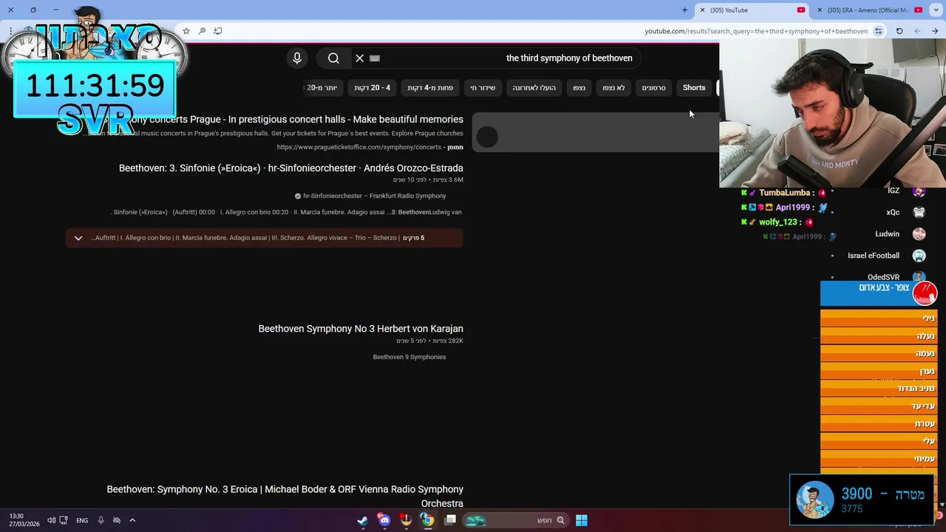Open Discord from the taskbar
This screenshot has width=946, height=532.
click(384, 520)
